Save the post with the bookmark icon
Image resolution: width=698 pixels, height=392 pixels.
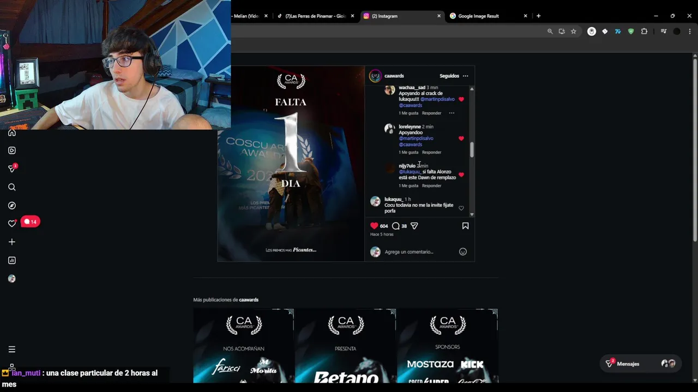pyautogui.click(x=465, y=226)
